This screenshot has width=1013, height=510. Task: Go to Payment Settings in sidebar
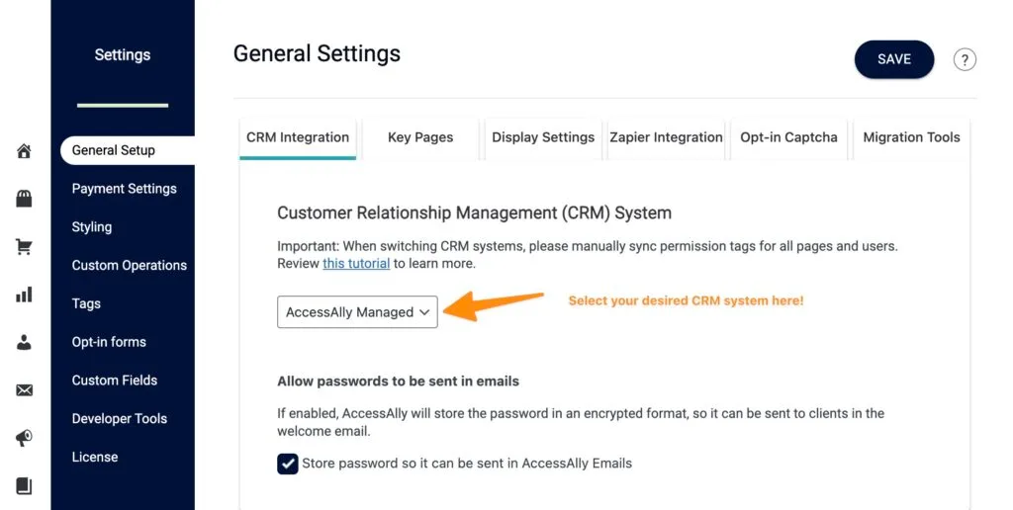coord(125,189)
